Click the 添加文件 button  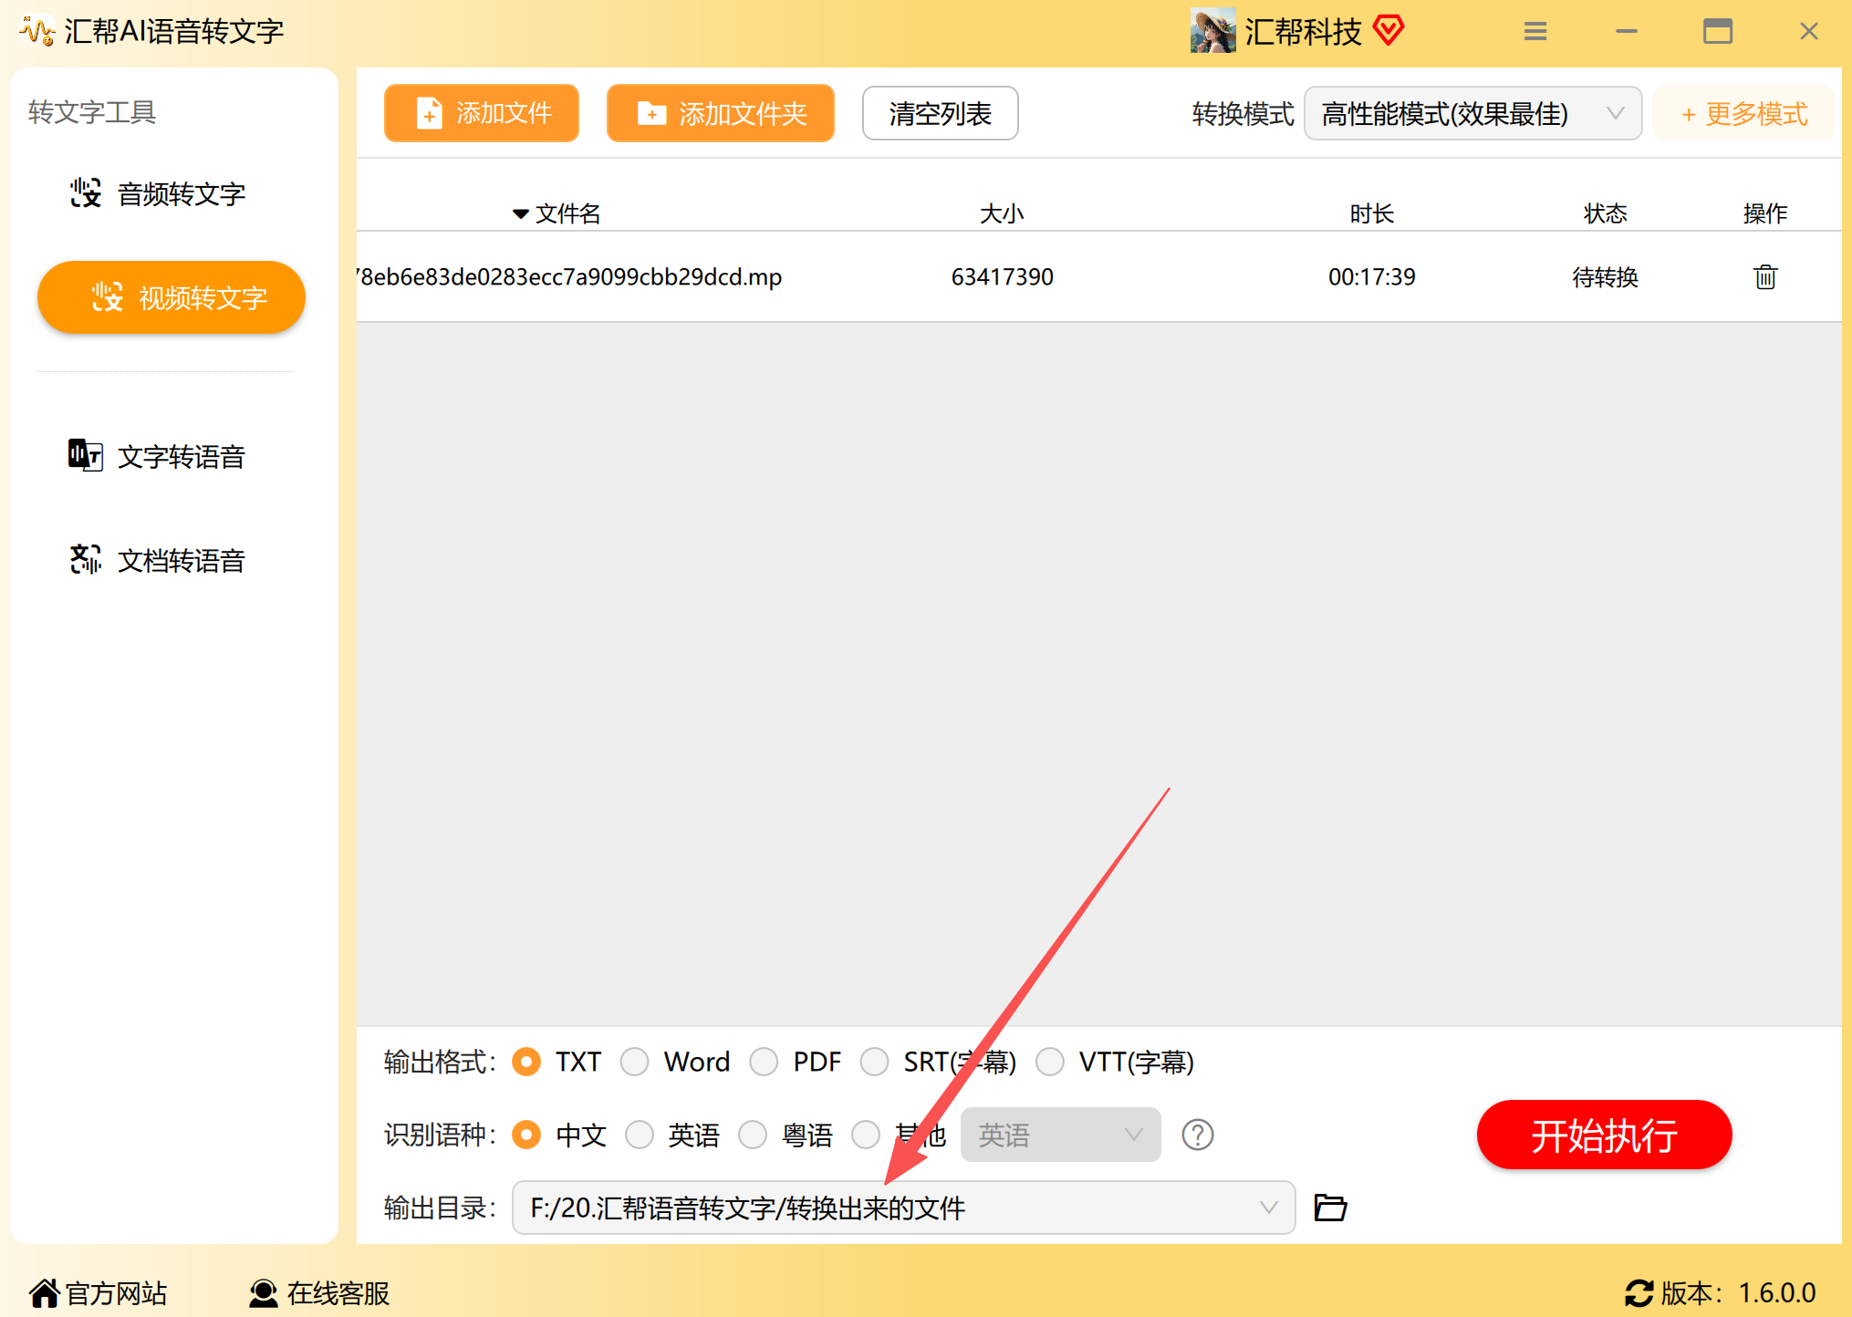[x=482, y=113]
